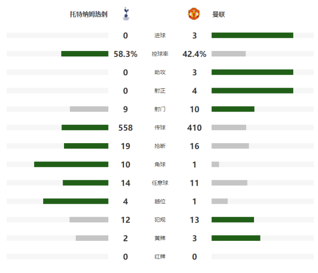Select the 控球率 stat label

click(160, 54)
